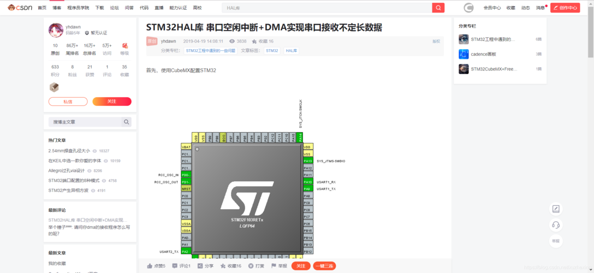Click the 创作中心 button
This screenshot has height=273, width=594.
point(565,8)
